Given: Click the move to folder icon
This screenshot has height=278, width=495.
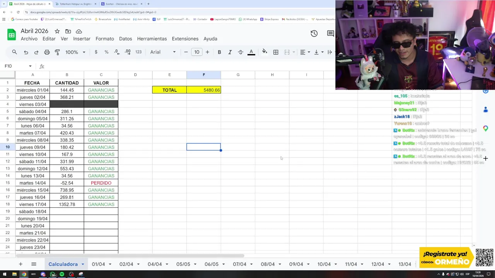Looking at the screenshot, I should [x=68, y=31].
